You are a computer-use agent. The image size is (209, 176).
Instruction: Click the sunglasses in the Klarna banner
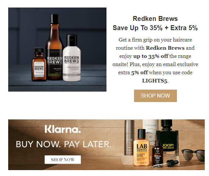[193, 155]
